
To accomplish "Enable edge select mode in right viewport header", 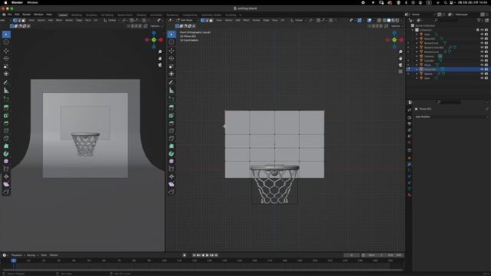I will (206, 21).
